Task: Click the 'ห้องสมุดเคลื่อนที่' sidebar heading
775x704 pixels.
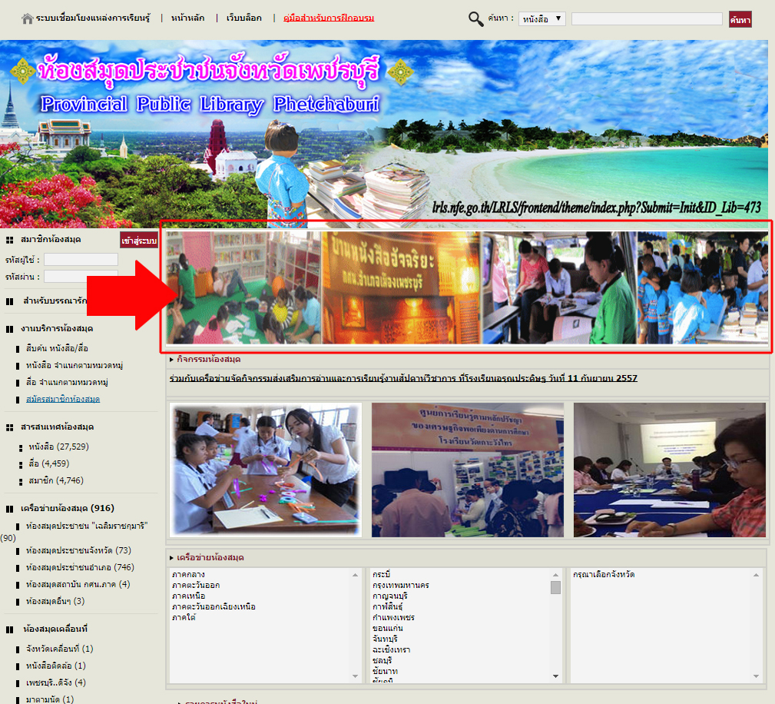Action: click(55, 629)
